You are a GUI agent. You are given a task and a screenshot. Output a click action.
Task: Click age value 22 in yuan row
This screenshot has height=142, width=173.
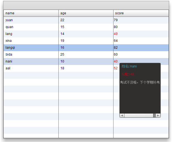[x=62, y=20]
